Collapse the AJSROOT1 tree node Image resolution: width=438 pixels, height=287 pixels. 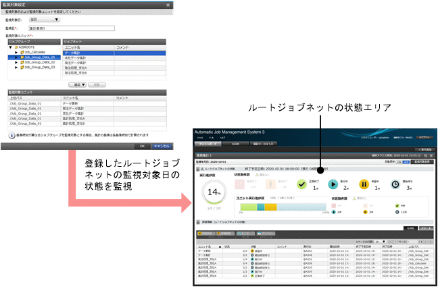tap(11, 47)
